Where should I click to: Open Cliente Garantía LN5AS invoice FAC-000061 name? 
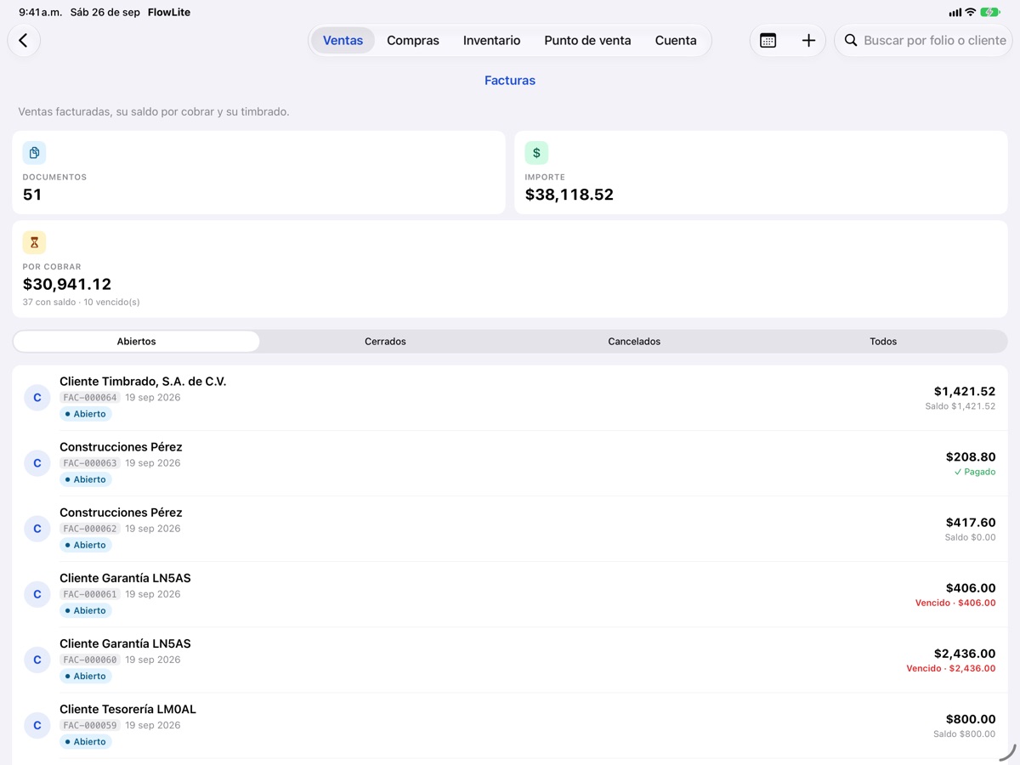pyautogui.click(x=125, y=578)
